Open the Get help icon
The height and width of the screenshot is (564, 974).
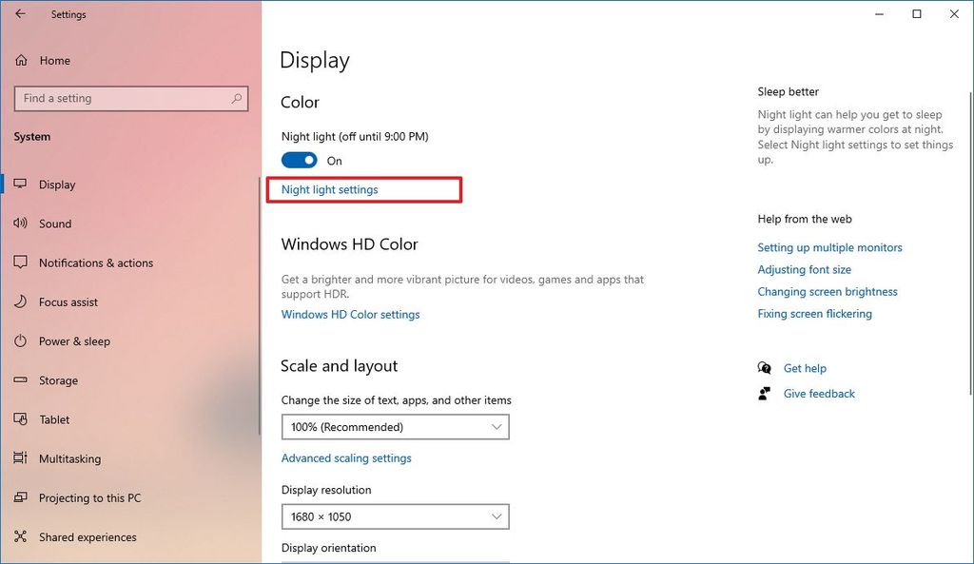click(x=764, y=368)
